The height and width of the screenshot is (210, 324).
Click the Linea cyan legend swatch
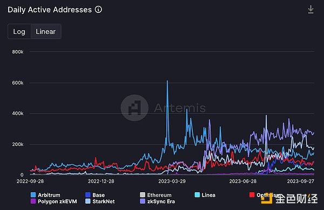coord(197,195)
